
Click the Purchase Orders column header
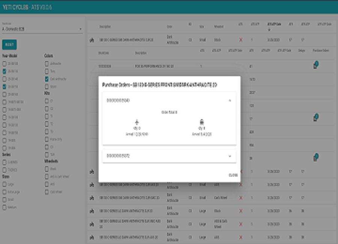[x=321, y=51]
